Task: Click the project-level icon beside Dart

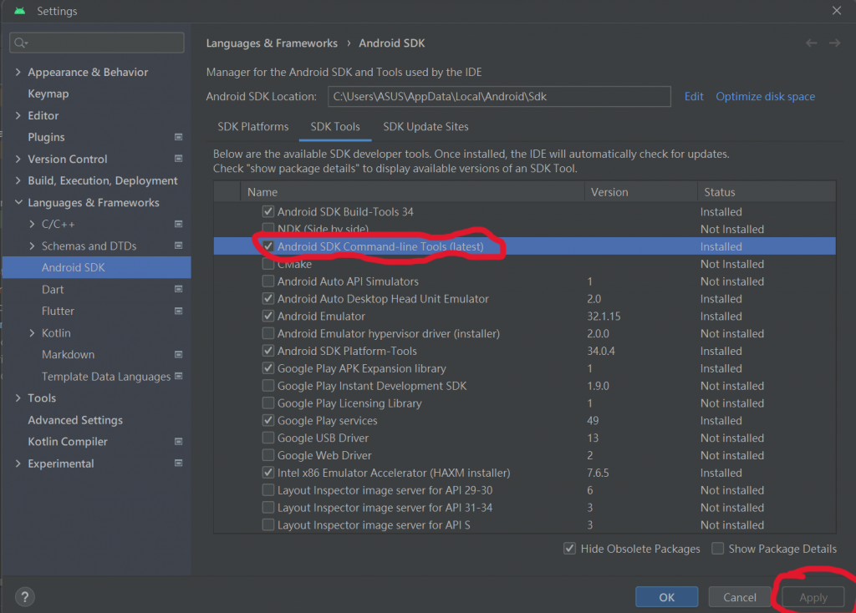Action: 179,289
